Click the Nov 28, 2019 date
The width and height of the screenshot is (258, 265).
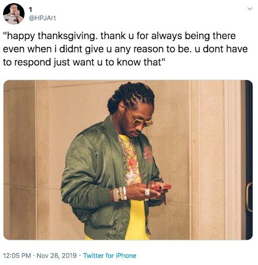(x=56, y=256)
